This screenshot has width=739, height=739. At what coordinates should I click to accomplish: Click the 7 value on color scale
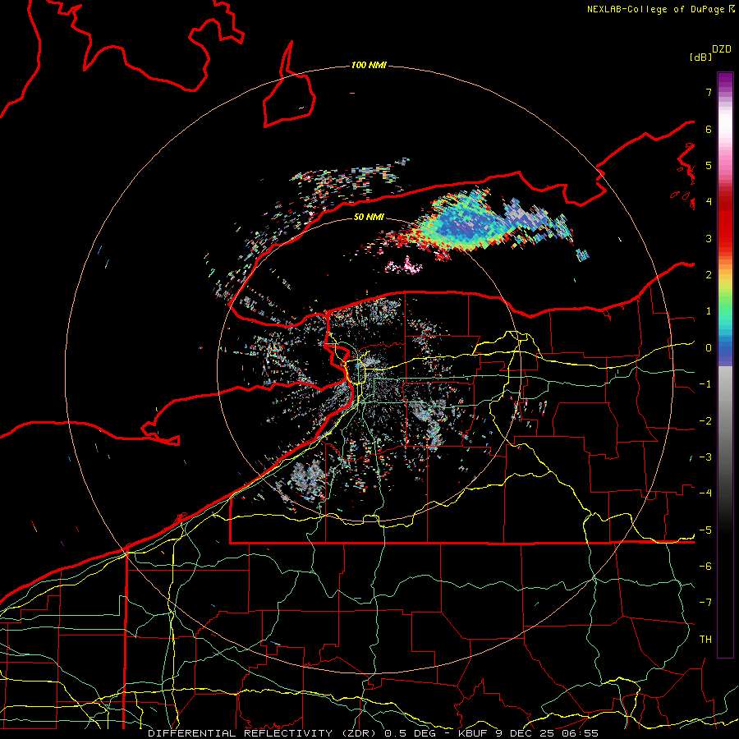click(x=709, y=92)
